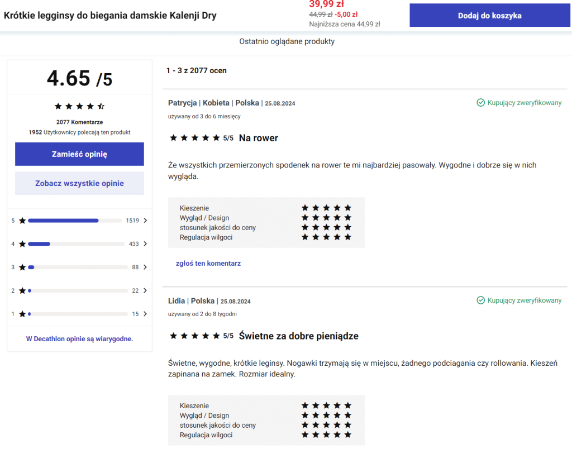Click the zgłoś ten komentarz link
Viewport: 572px width, 449px height.
click(x=208, y=263)
